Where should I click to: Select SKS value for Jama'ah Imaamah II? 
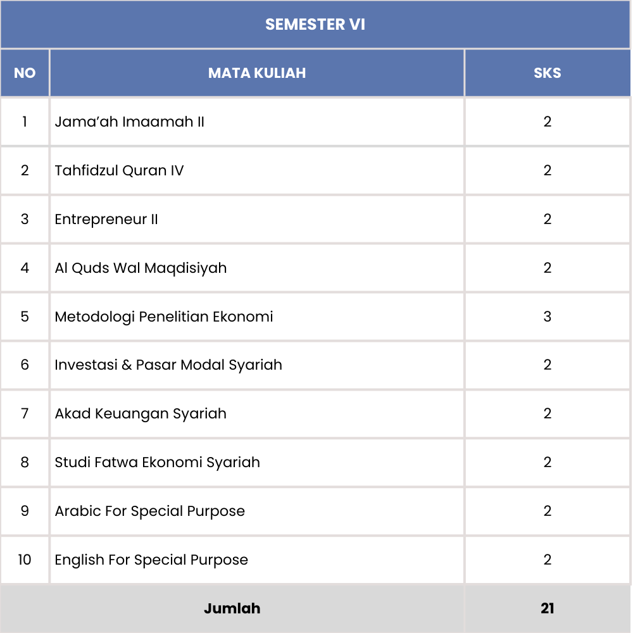click(547, 122)
